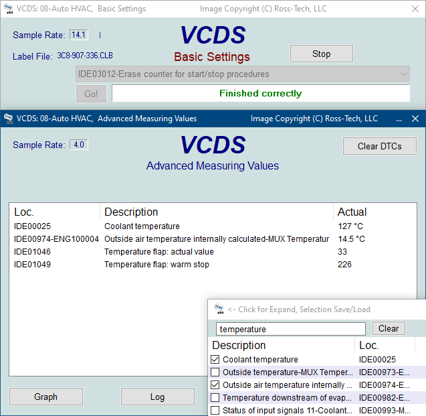Viewport: 426px width, 416px height.
Task: Click IDE00982-E... in selection list
Action: [x=384, y=397]
